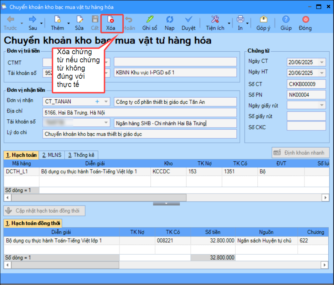Send feedback with Góp ý

coord(263,23)
